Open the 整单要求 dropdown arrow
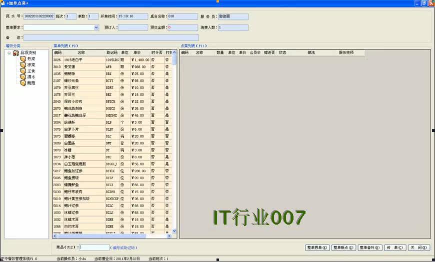This screenshot has width=435, height=262. [x=96, y=27]
